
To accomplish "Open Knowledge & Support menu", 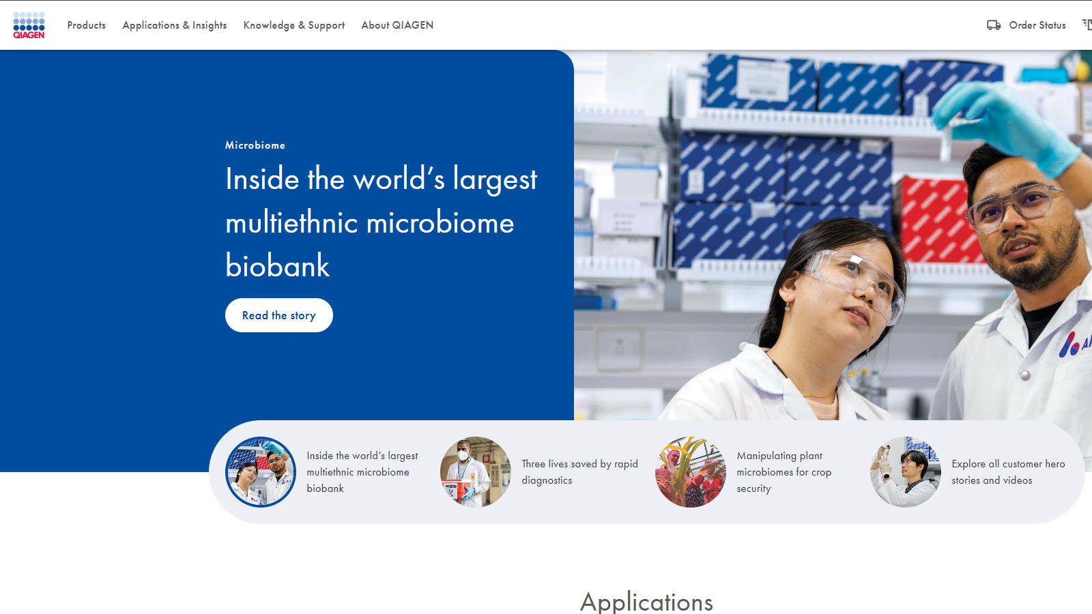I will [x=294, y=25].
